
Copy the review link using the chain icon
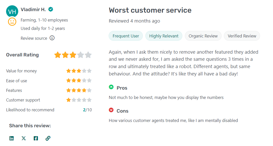point(48,138)
